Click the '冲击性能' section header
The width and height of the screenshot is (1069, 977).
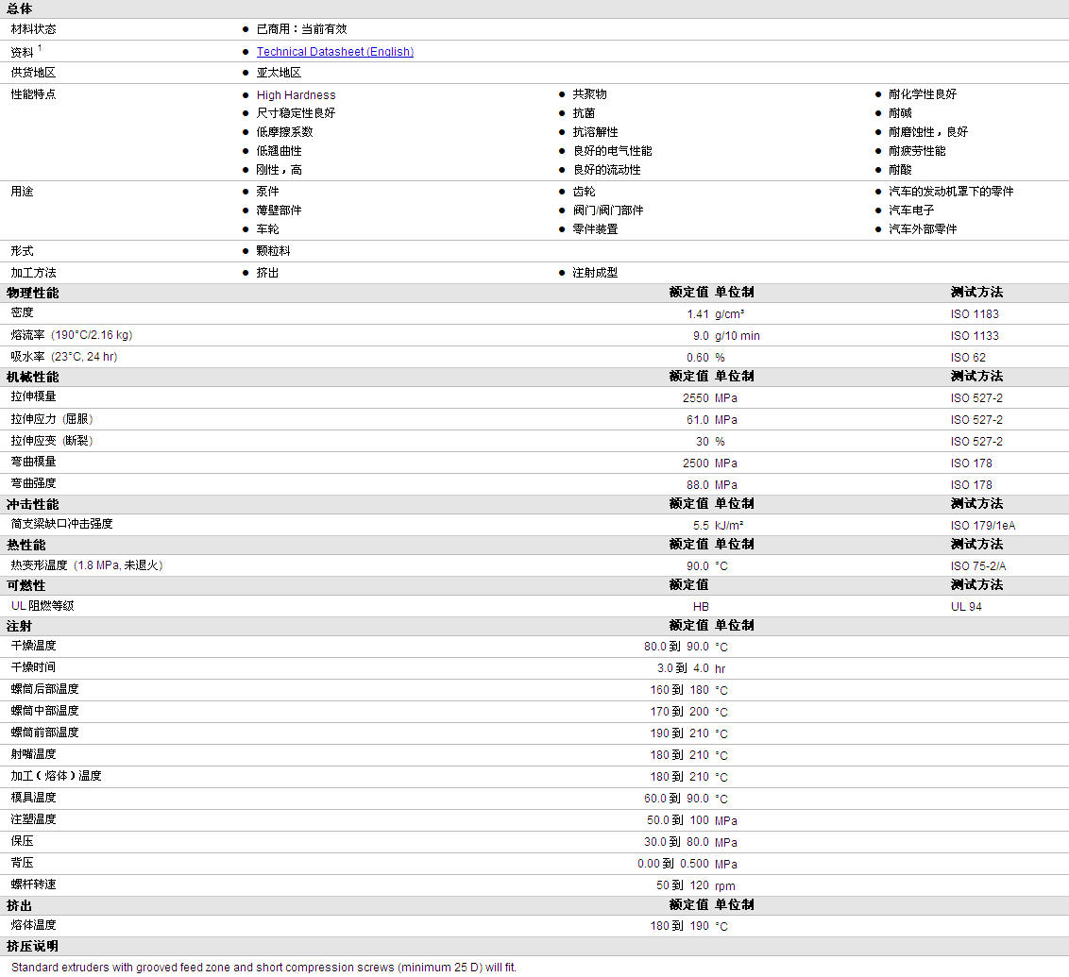coord(33,504)
